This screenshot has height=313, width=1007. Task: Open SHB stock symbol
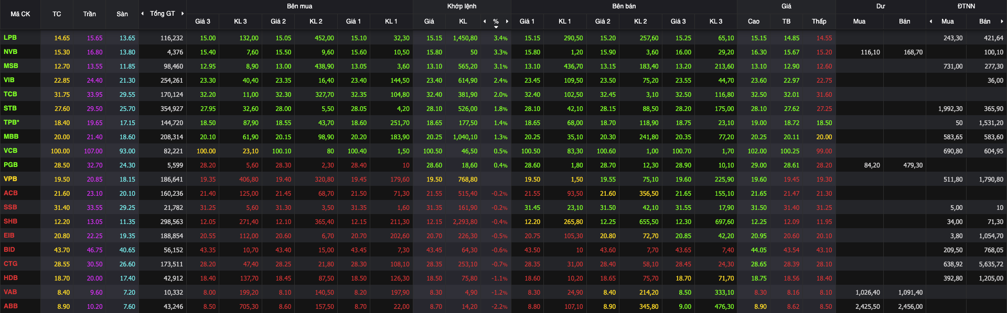click(x=10, y=221)
